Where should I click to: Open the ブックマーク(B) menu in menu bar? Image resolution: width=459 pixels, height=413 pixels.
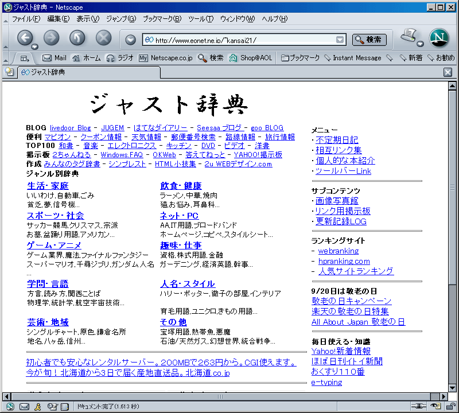tap(162, 19)
